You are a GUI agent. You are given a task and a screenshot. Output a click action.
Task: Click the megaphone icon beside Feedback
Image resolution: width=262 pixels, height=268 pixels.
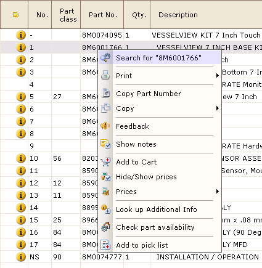[105, 126]
